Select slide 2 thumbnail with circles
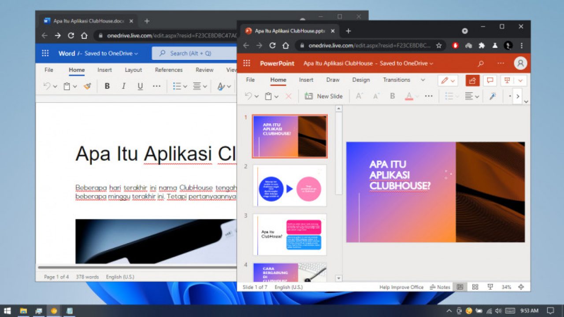564x317 pixels. [289, 185]
